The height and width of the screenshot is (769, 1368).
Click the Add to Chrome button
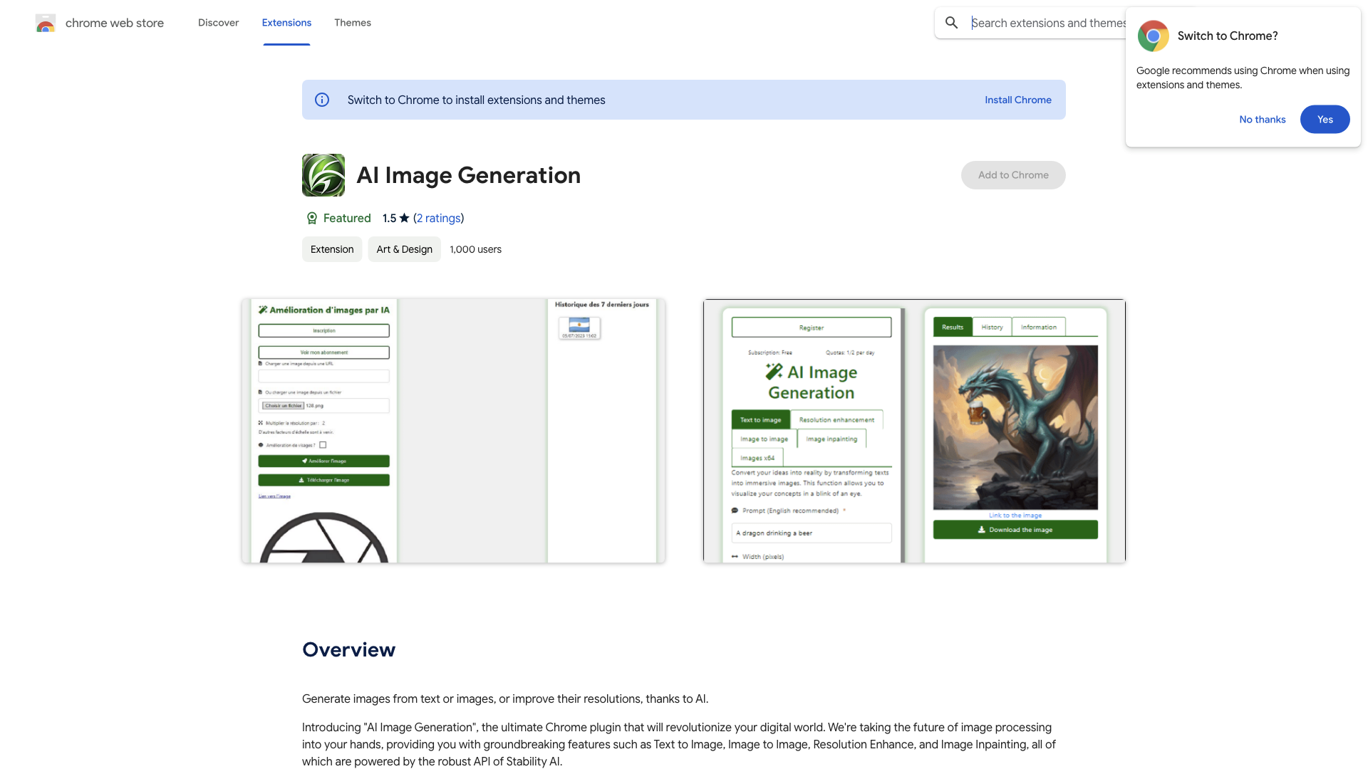[x=1013, y=175]
